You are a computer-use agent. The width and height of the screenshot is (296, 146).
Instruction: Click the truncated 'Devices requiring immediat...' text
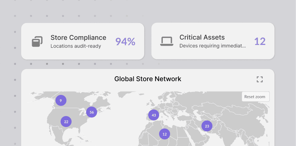click(x=212, y=46)
